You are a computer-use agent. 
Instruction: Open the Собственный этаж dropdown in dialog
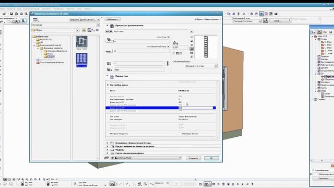[201, 66]
